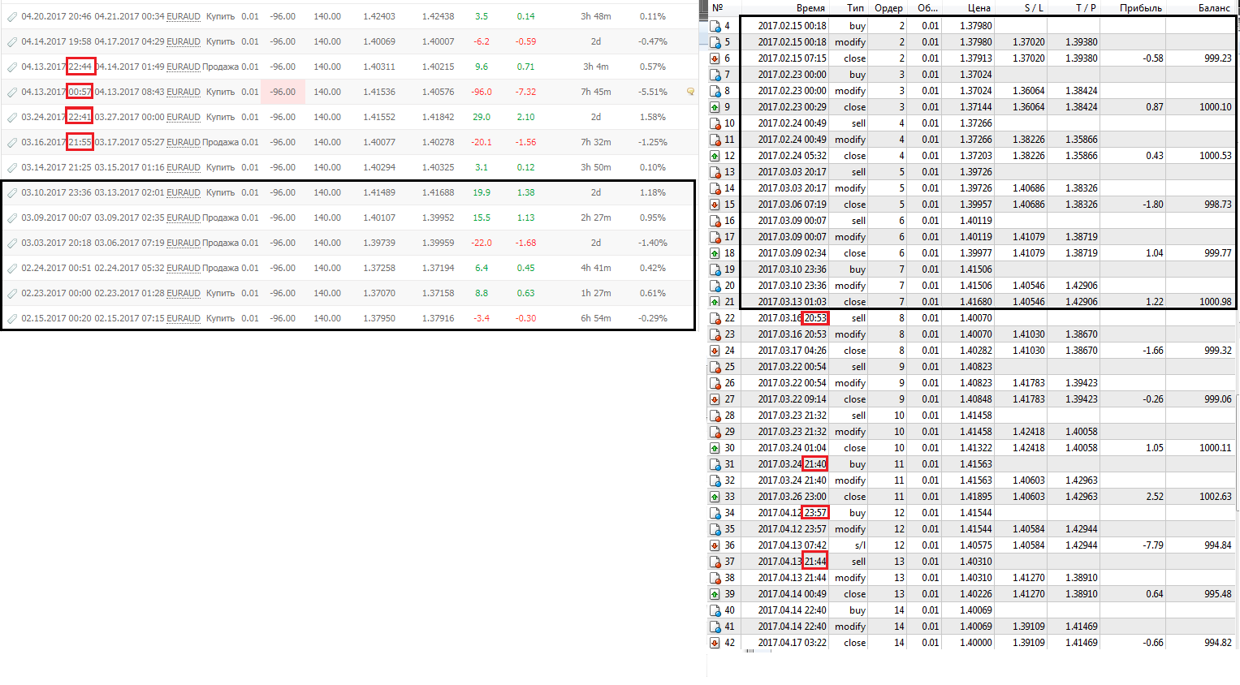Click the paperclip icon on the 03.14.2017 21:25 trade row
1240x685 pixels.
[x=11, y=167]
